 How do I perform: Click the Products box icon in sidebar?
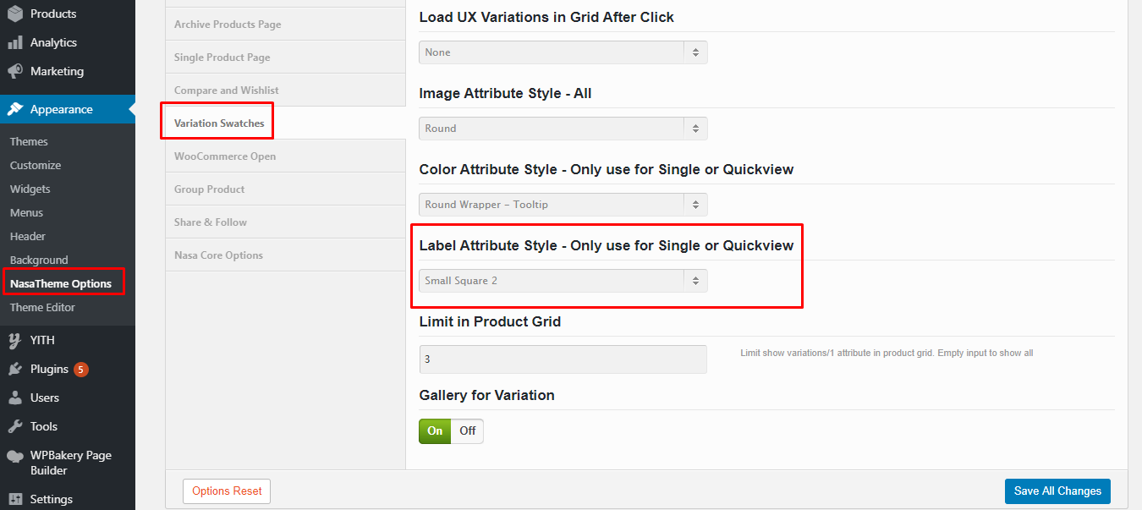click(x=15, y=14)
